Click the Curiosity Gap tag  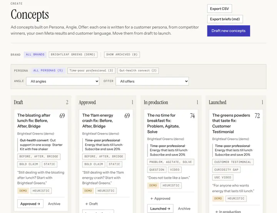click(226, 170)
